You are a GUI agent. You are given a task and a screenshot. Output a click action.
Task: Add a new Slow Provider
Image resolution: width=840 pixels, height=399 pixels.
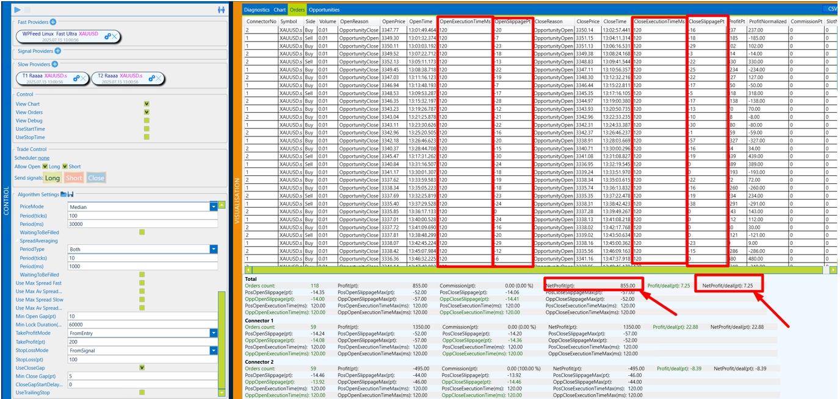[54, 64]
